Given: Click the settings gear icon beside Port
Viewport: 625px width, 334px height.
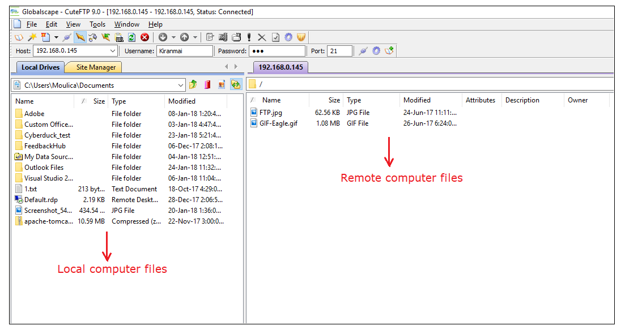Looking at the screenshot, I should tap(376, 51).
